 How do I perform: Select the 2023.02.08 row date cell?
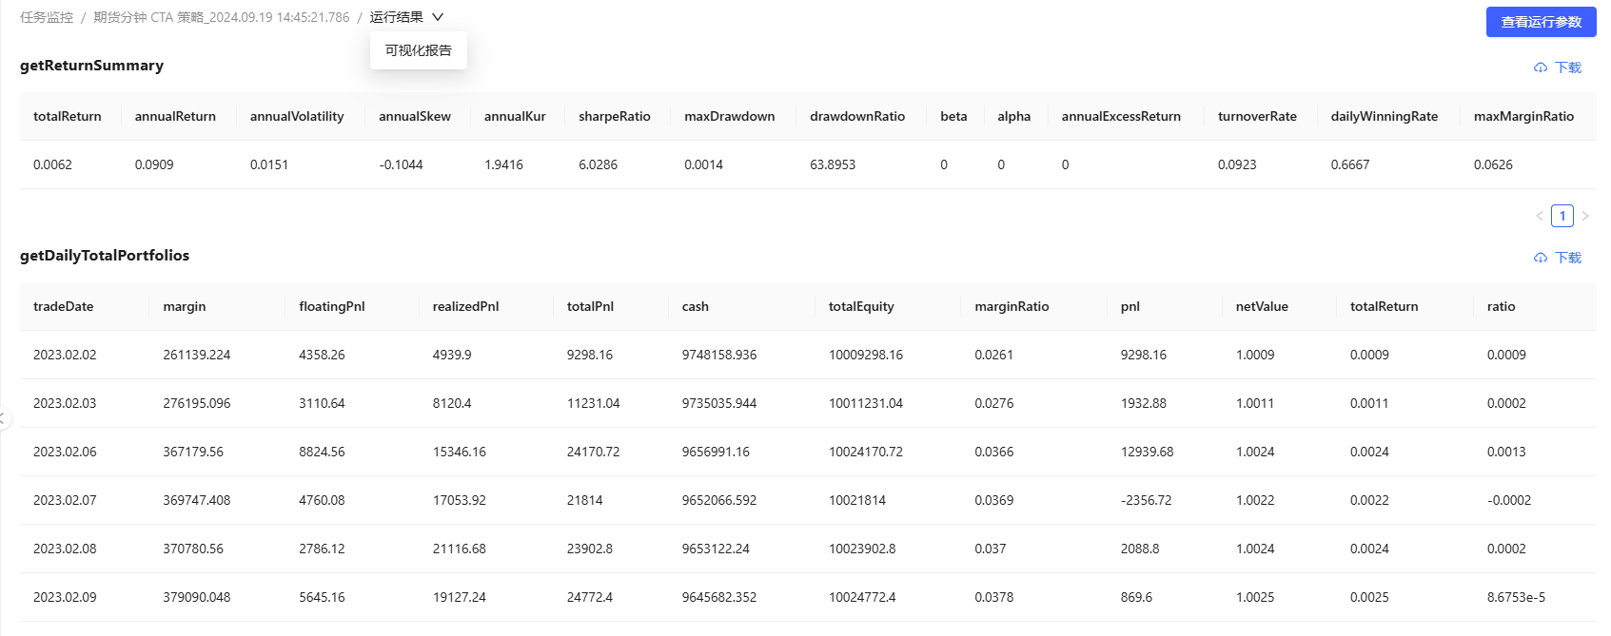65,549
